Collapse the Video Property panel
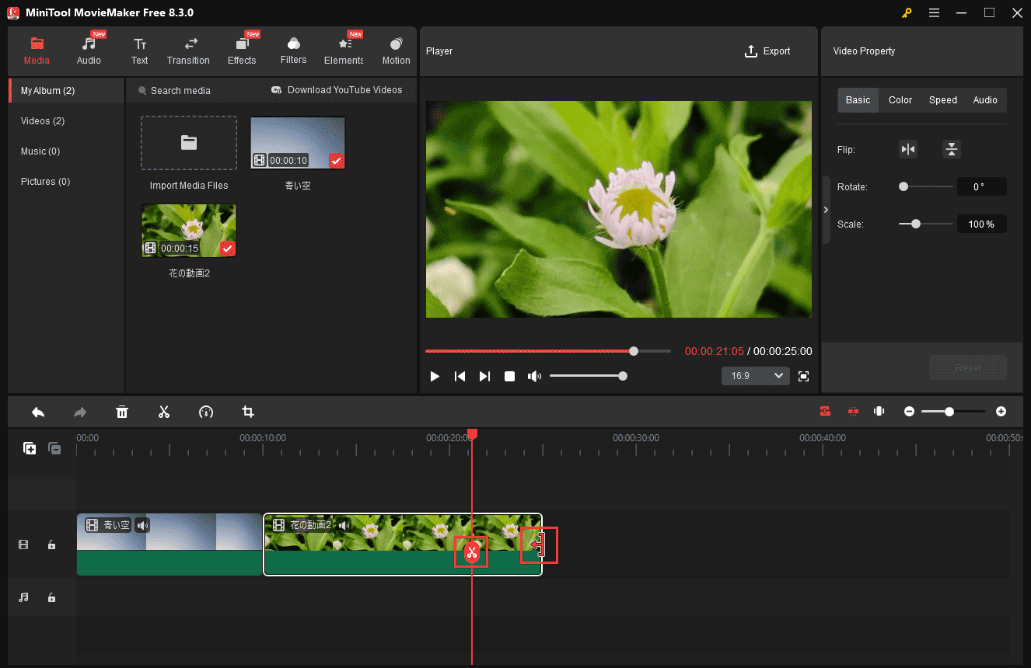Image resolution: width=1031 pixels, height=668 pixels. click(x=826, y=210)
